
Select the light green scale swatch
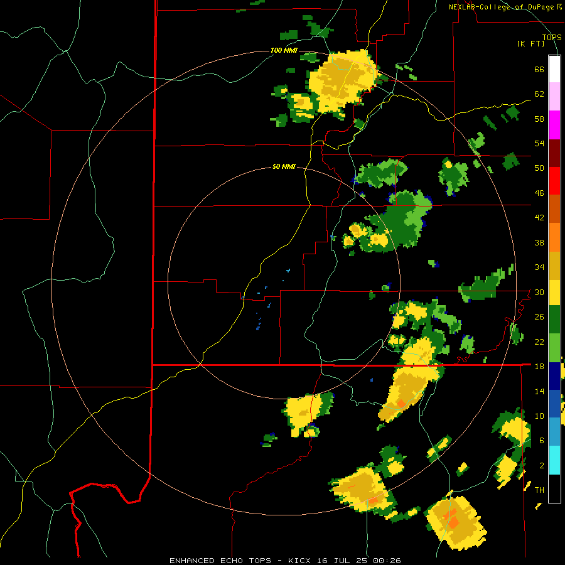554,348
